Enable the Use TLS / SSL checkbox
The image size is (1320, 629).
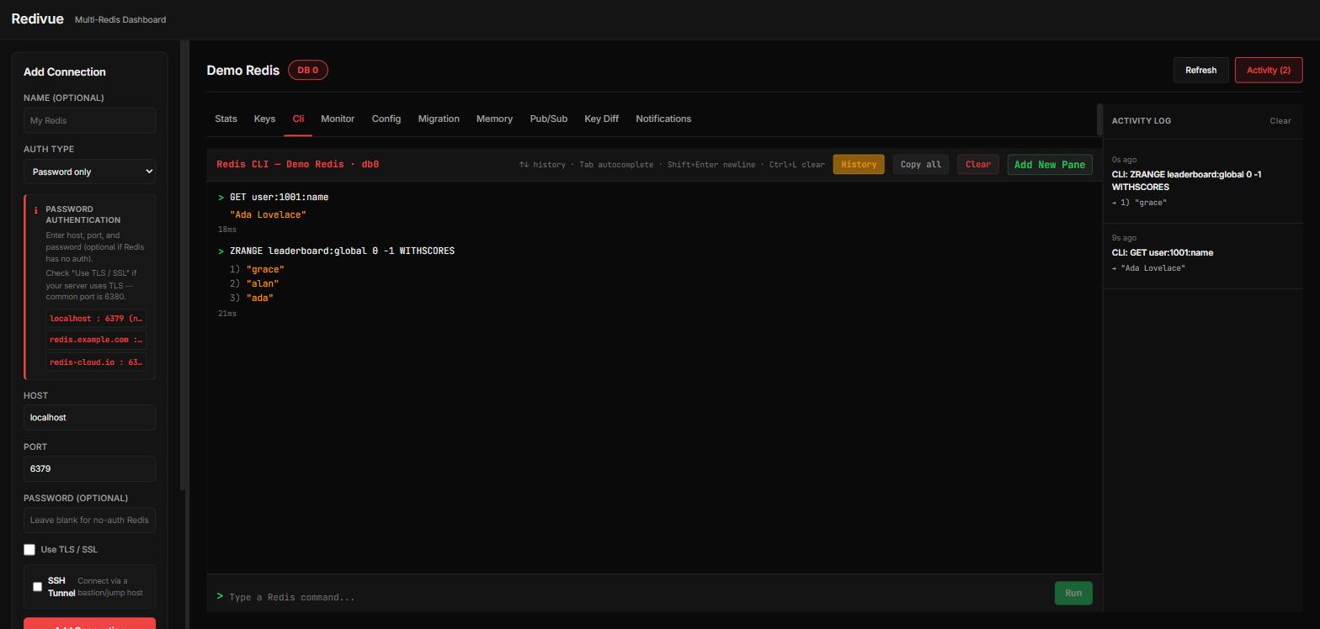29,549
